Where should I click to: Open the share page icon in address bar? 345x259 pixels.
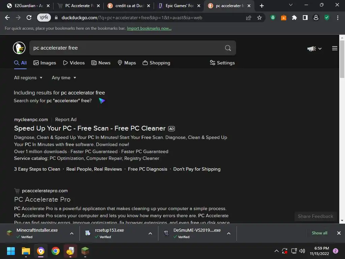249,18
